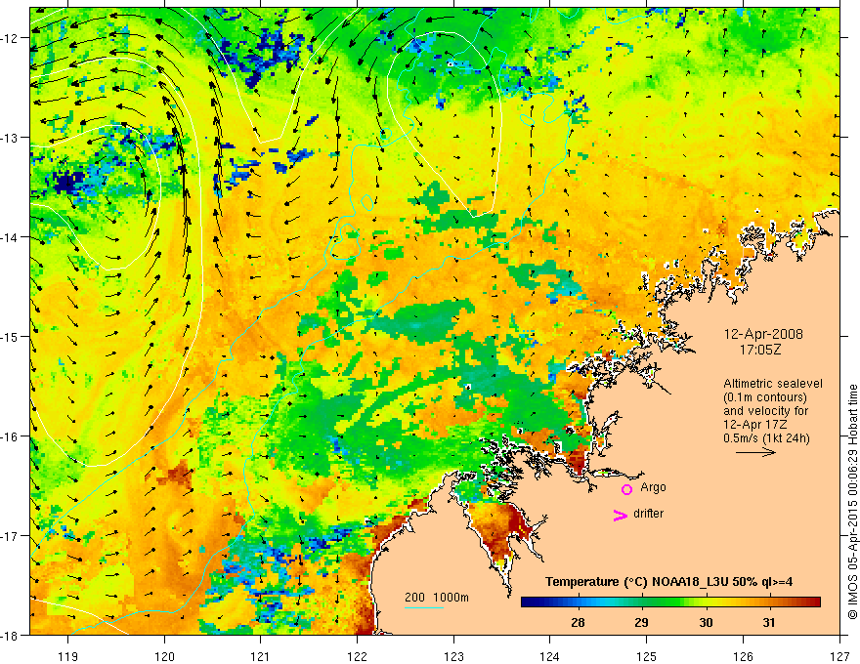Image resolution: width=860 pixels, height=664 pixels.
Task: Click latitude axis label -17
Action: coord(10,536)
